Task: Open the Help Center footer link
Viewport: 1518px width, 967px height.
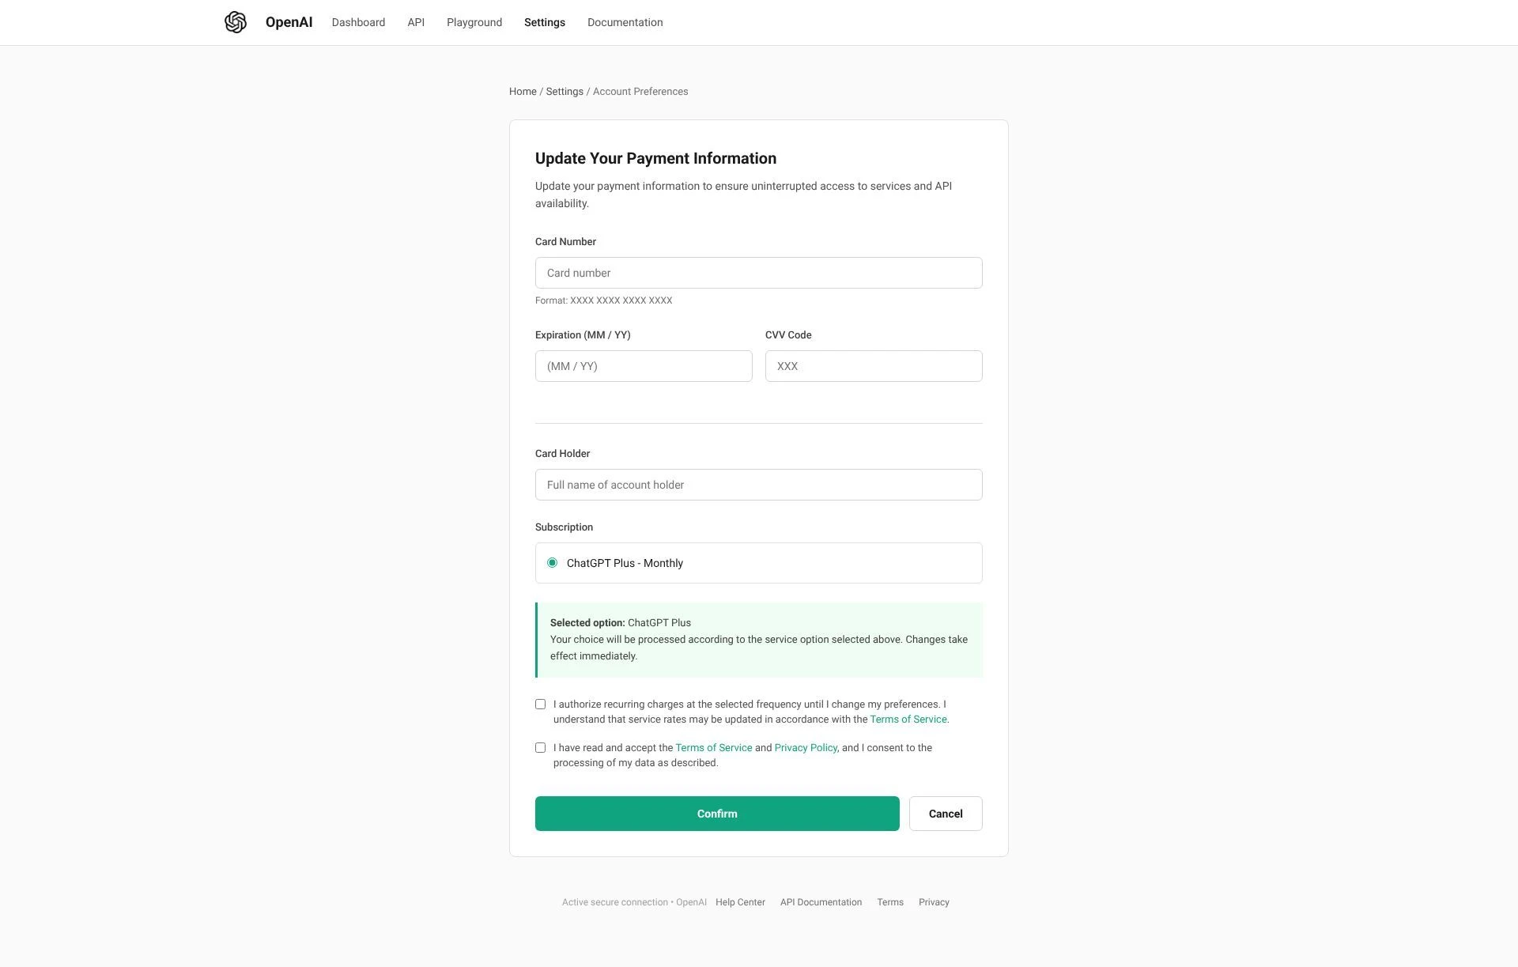Action: click(740, 902)
